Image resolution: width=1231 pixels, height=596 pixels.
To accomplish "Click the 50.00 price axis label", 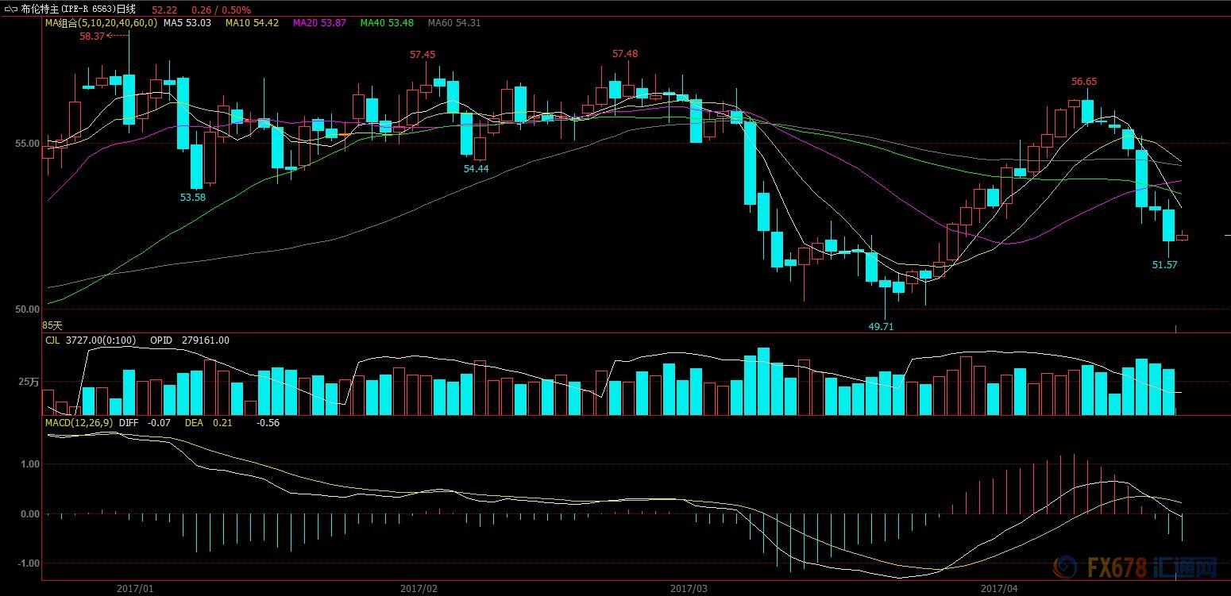I will click(28, 310).
